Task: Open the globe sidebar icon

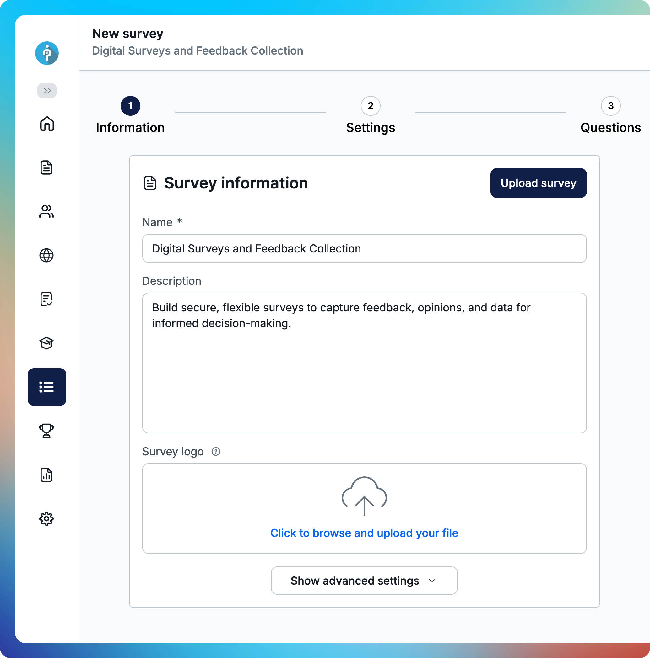Action: tap(47, 255)
